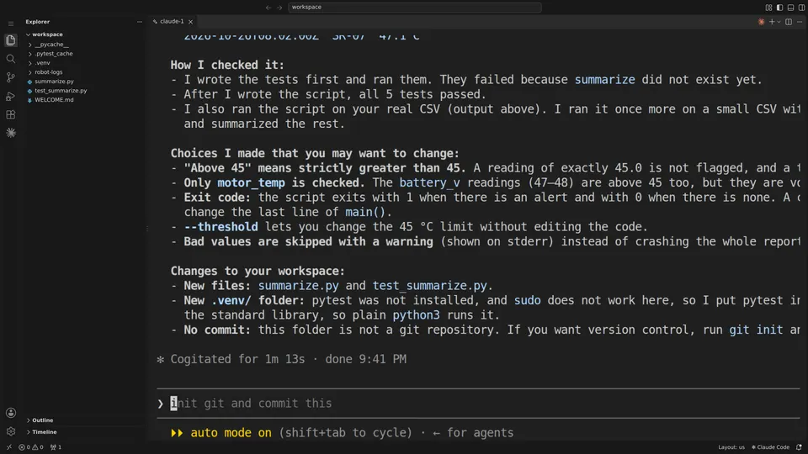Click summarize.py link under New files
Image resolution: width=808 pixels, height=454 pixels.
pyautogui.click(x=298, y=286)
